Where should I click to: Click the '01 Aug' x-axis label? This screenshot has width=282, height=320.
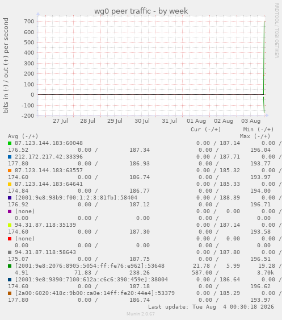click(x=196, y=121)
